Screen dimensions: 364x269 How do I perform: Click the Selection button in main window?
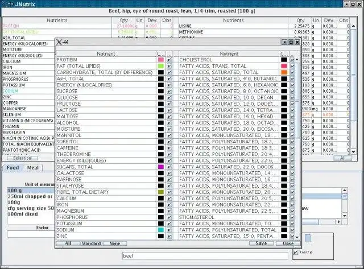click(22, 158)
